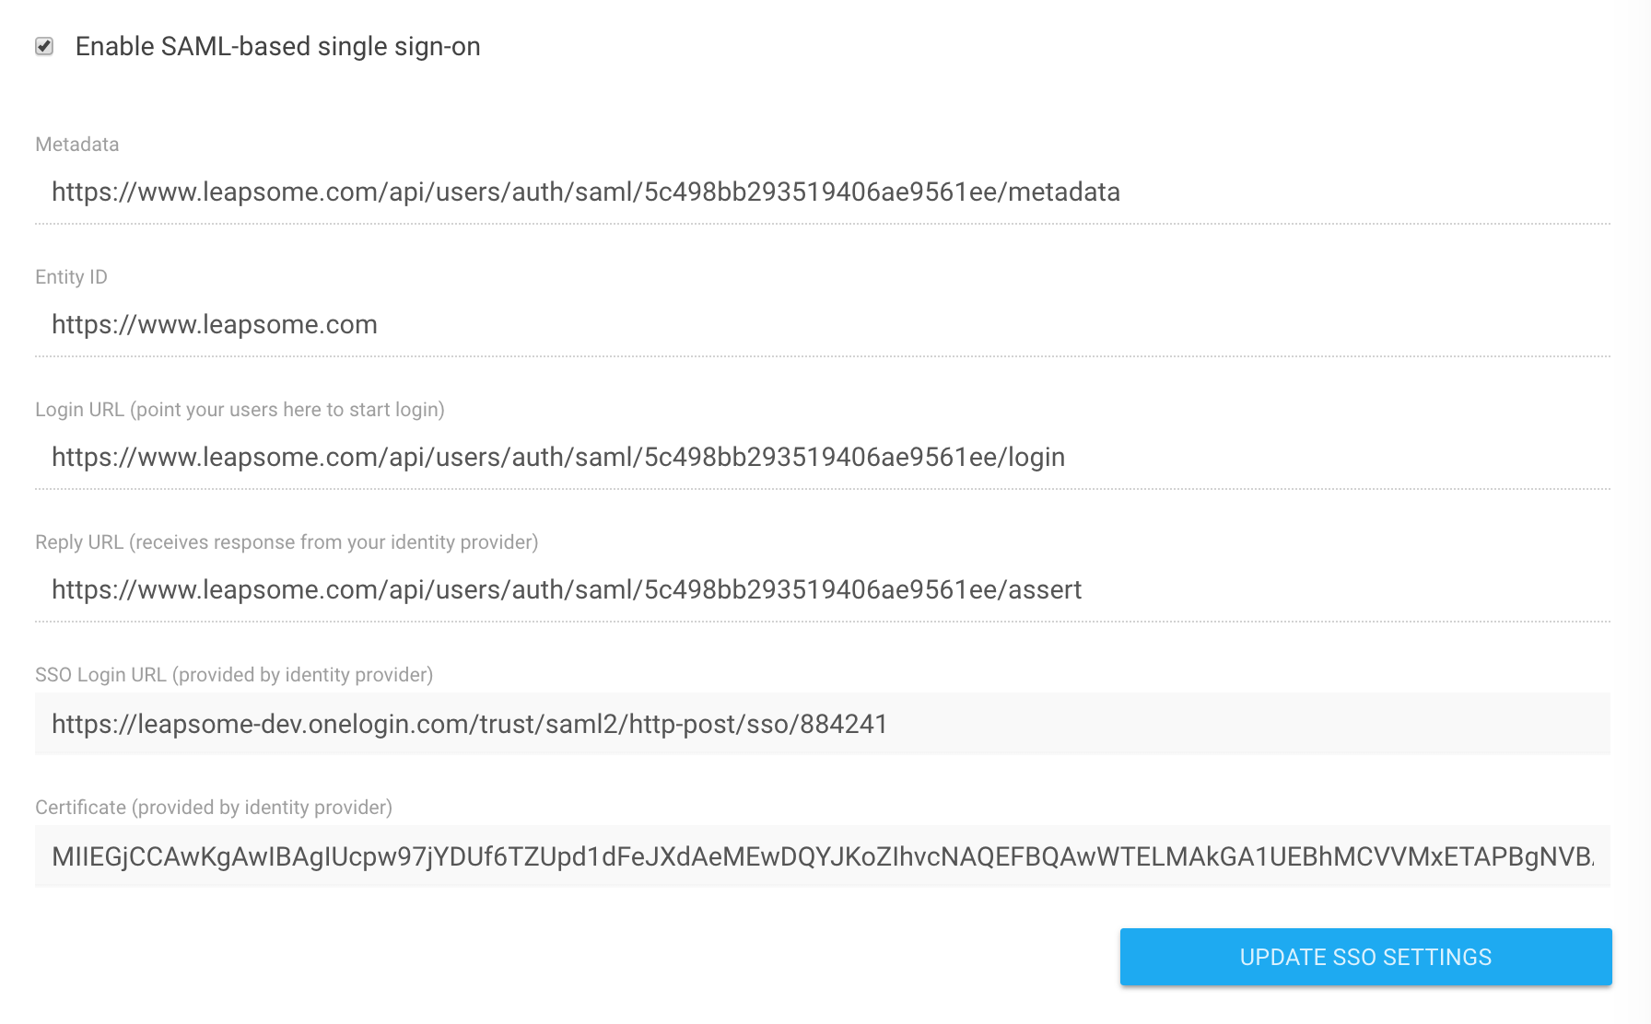
Task: Select the Login URL field ending in /login
Action: click(x=823, y=457)
